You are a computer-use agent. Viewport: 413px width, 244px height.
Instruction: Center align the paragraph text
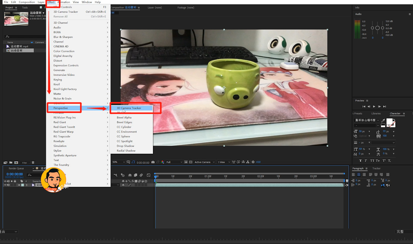pos(359,174)
